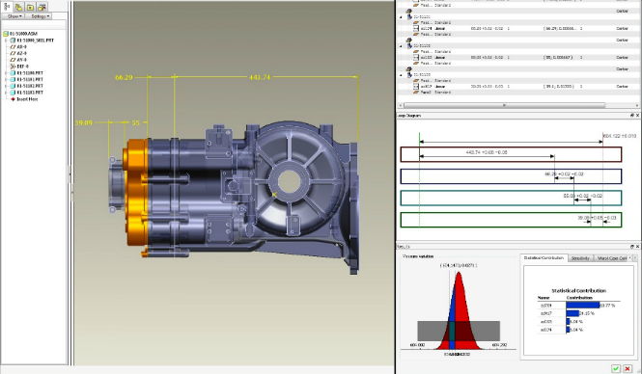Click the Center cell in 66.29 dimension row
This screenshot has height=374, width=642.
click(x=622, y=29)
